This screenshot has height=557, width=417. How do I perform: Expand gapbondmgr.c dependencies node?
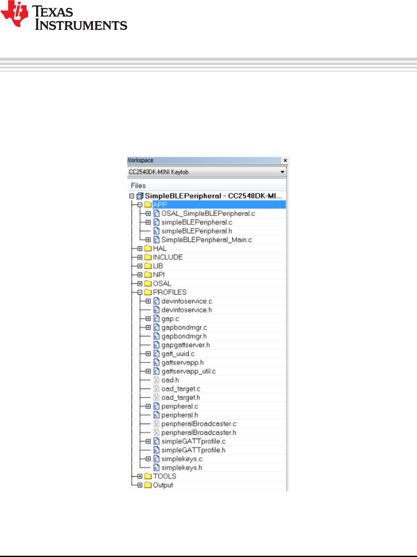click(x=148, y=327)
